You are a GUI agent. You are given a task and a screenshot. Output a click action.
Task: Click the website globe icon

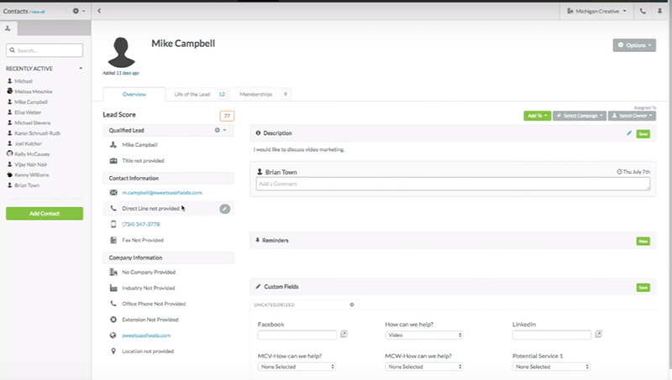(x=113, y=336)
